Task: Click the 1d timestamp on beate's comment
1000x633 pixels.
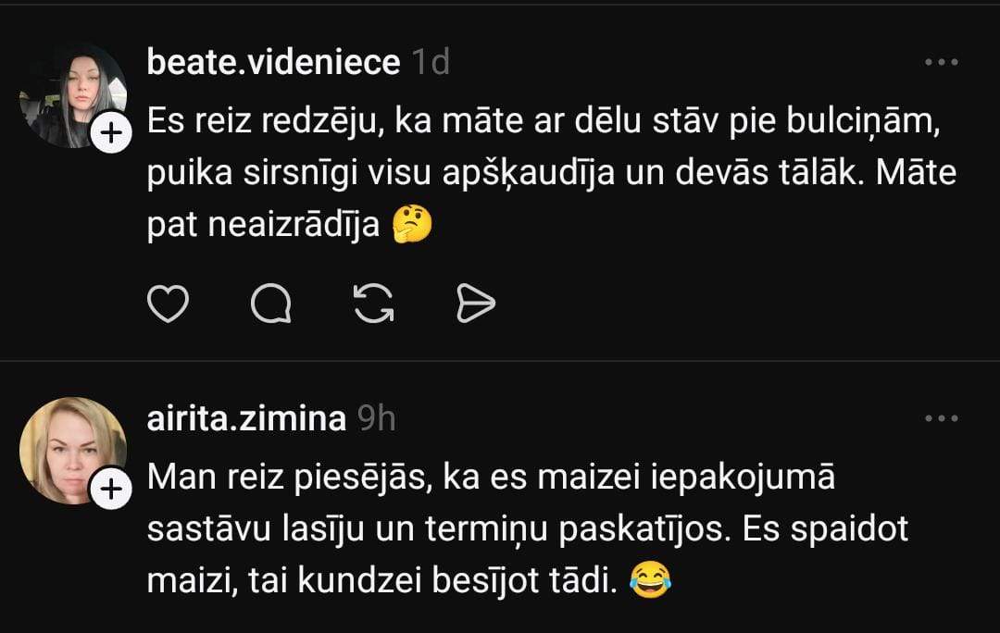Action: [430, 63]
